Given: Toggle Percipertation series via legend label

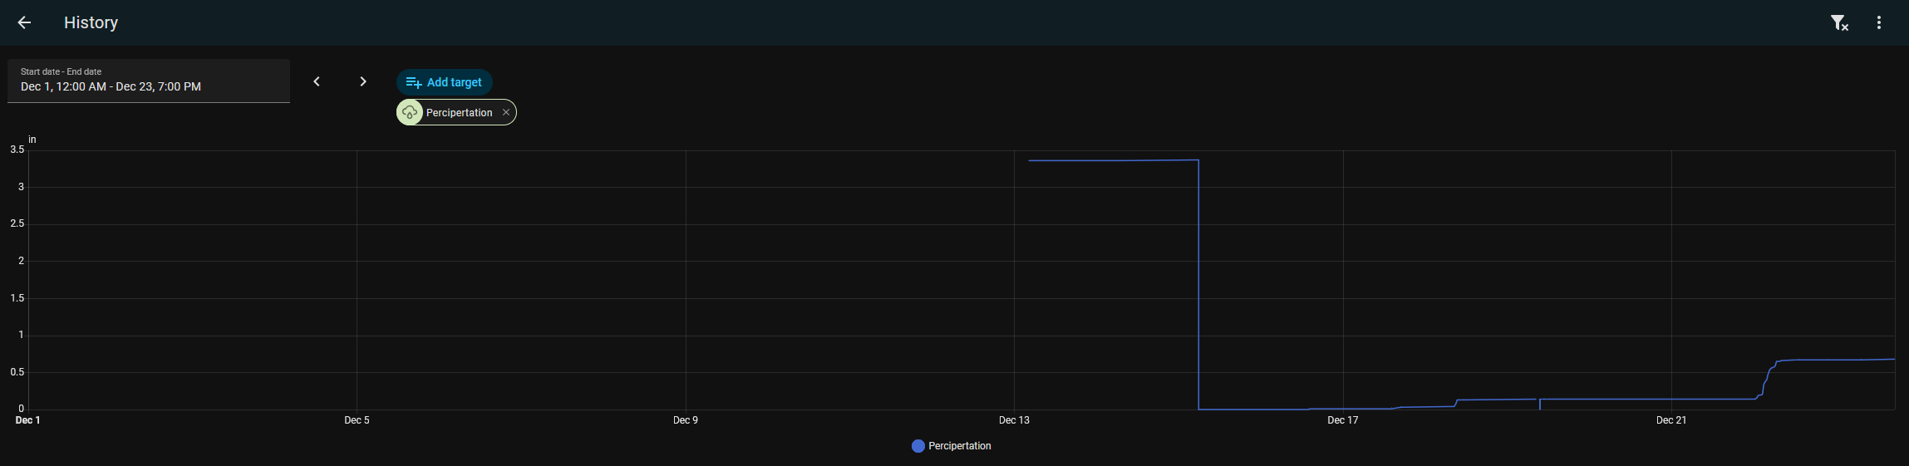Looking at the screenshot, I should [x=959, y=446].
